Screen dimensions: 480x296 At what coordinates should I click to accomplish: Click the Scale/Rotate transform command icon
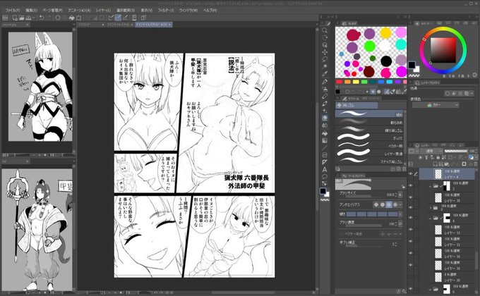tap(79, 18)
